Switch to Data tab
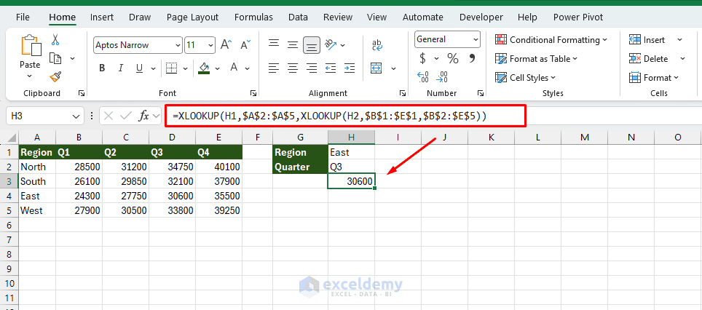This screenshot has height=310, width=702. (x=298, y=17)
